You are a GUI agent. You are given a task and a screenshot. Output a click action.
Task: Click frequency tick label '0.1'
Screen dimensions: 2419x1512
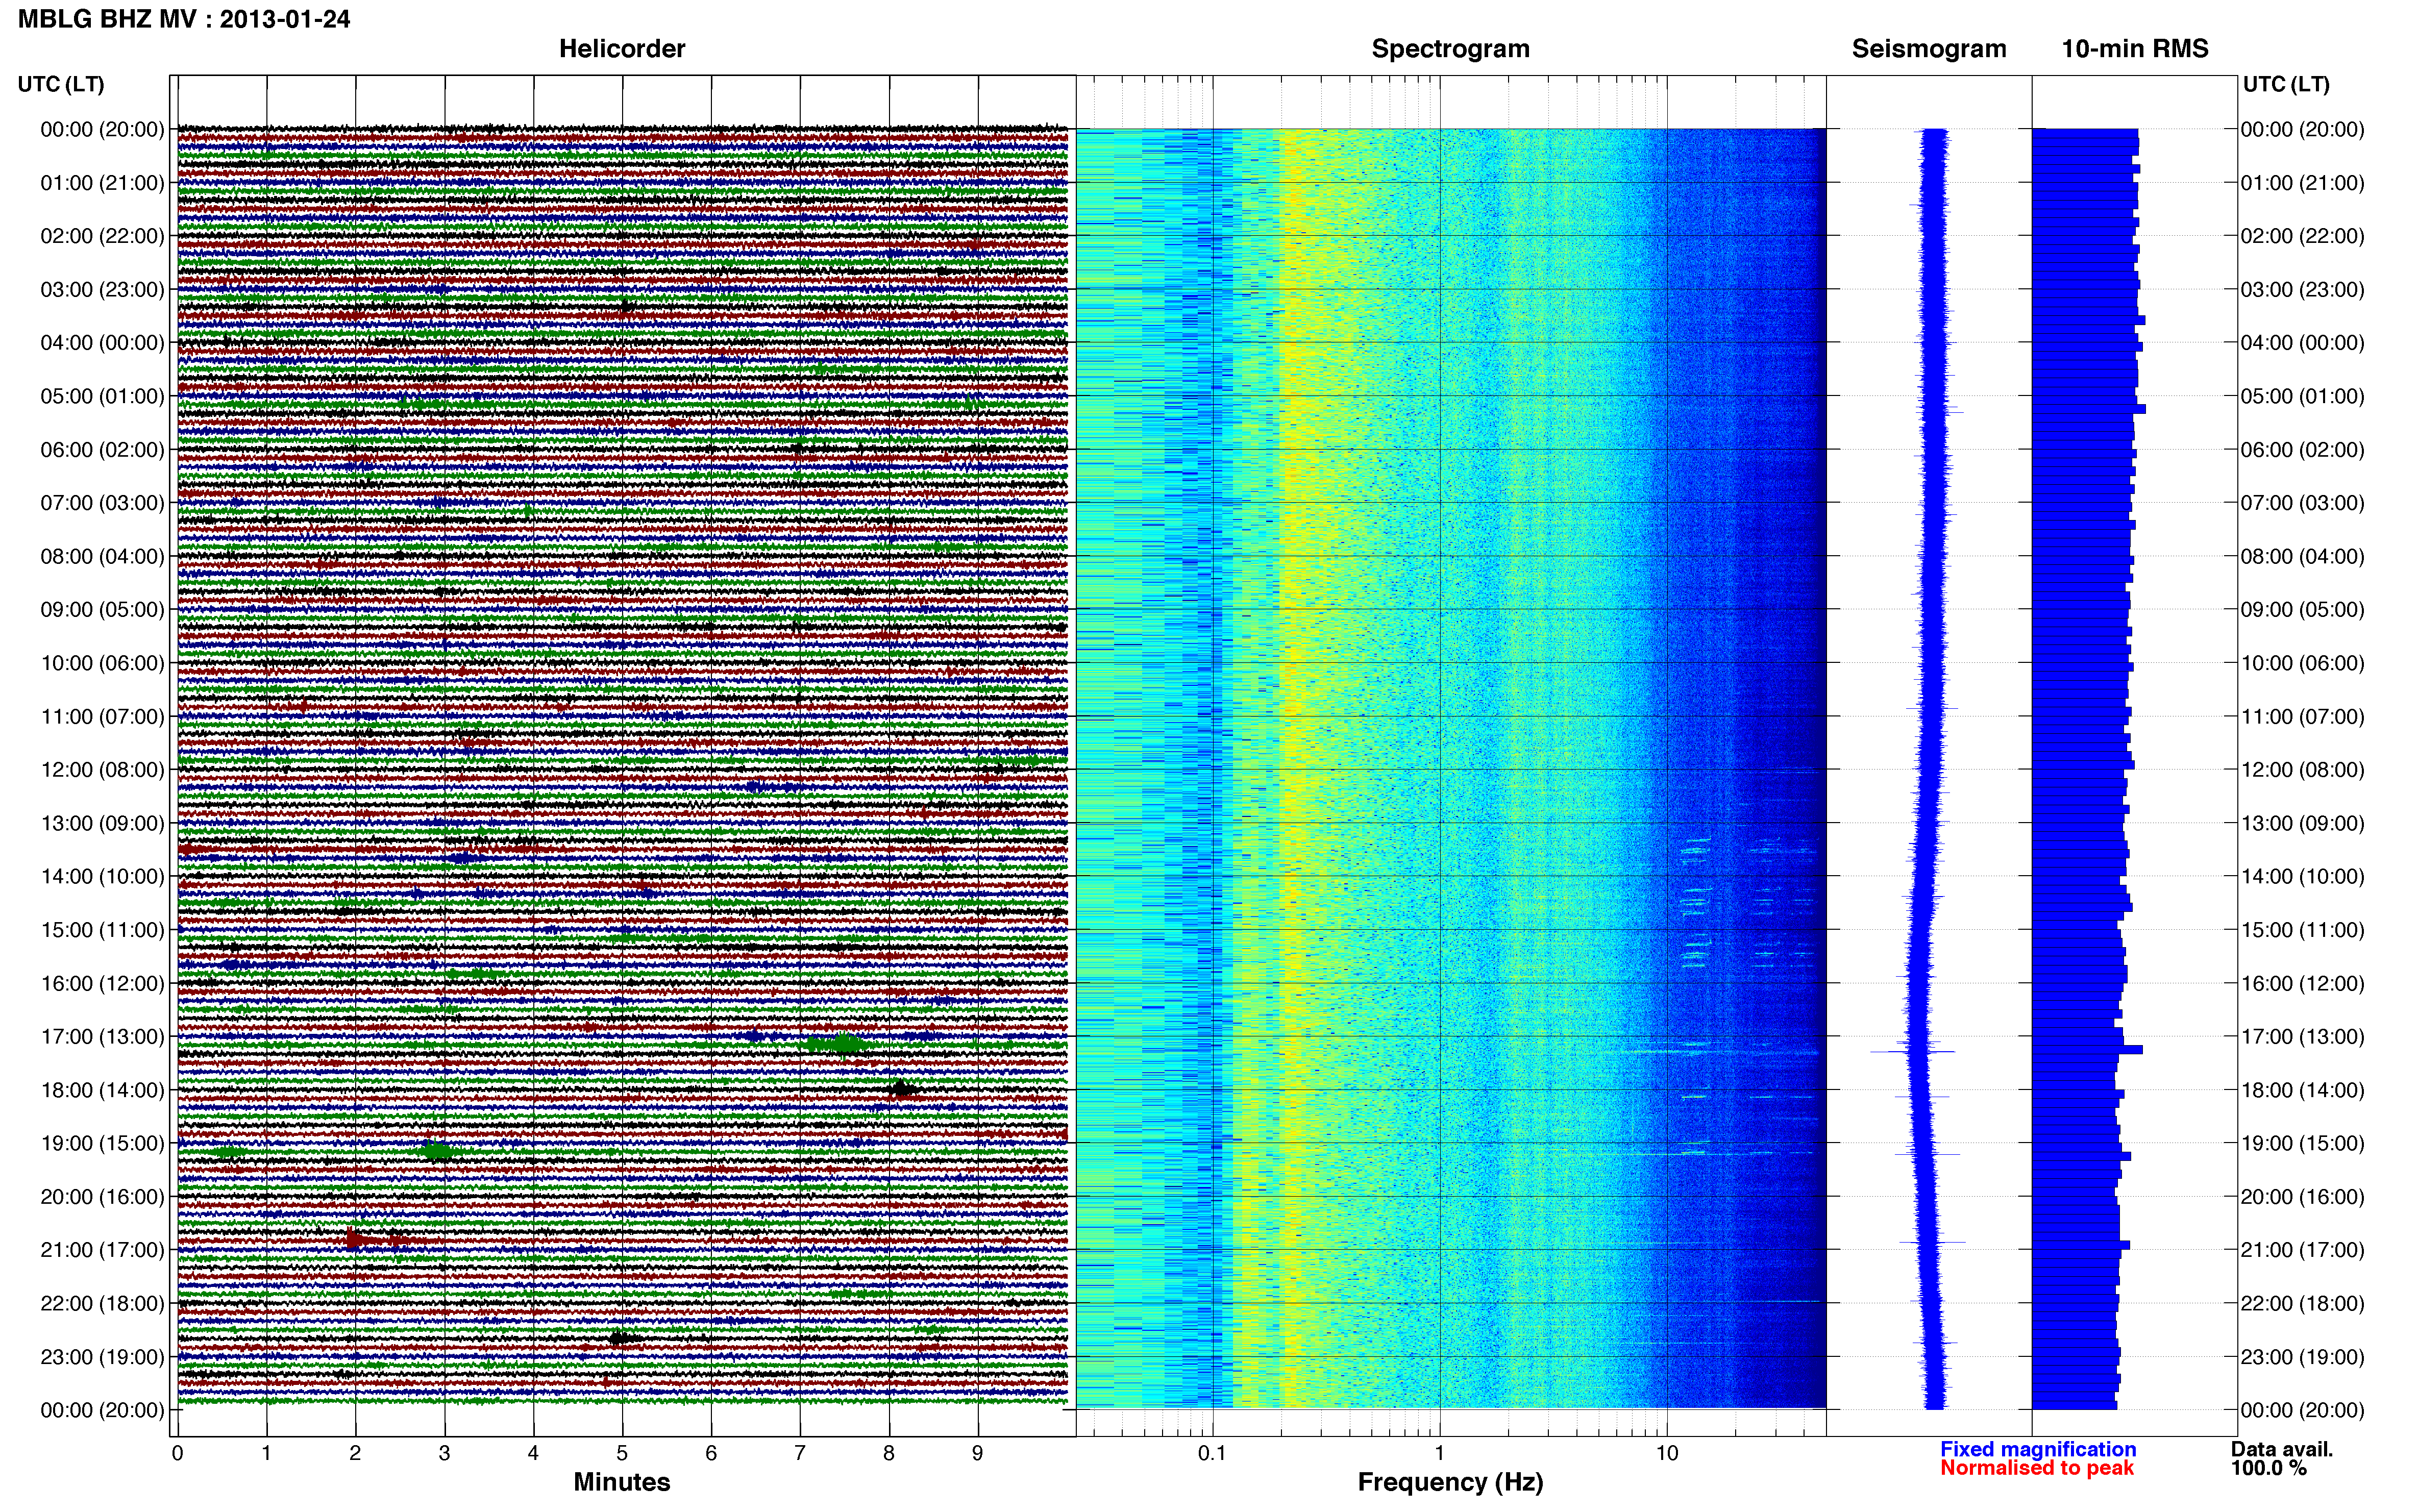[x=1212, y=1453]
